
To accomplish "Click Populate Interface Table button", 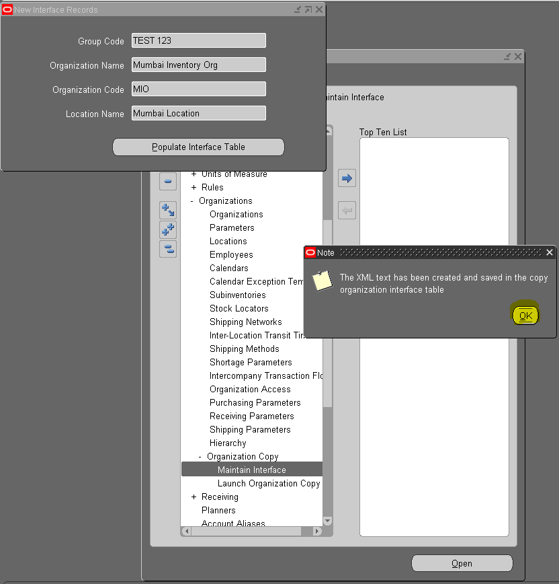I will (198, 147).
